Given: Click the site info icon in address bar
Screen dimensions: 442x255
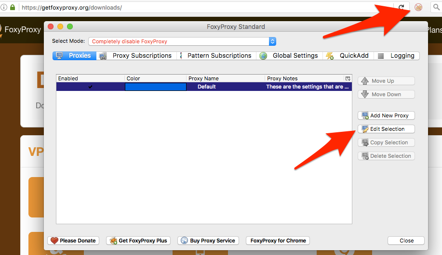Looking at the screenshot, I should coord(4,7).
